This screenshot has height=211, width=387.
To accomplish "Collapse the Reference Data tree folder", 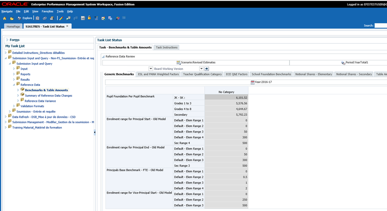I will pos(14,84).
